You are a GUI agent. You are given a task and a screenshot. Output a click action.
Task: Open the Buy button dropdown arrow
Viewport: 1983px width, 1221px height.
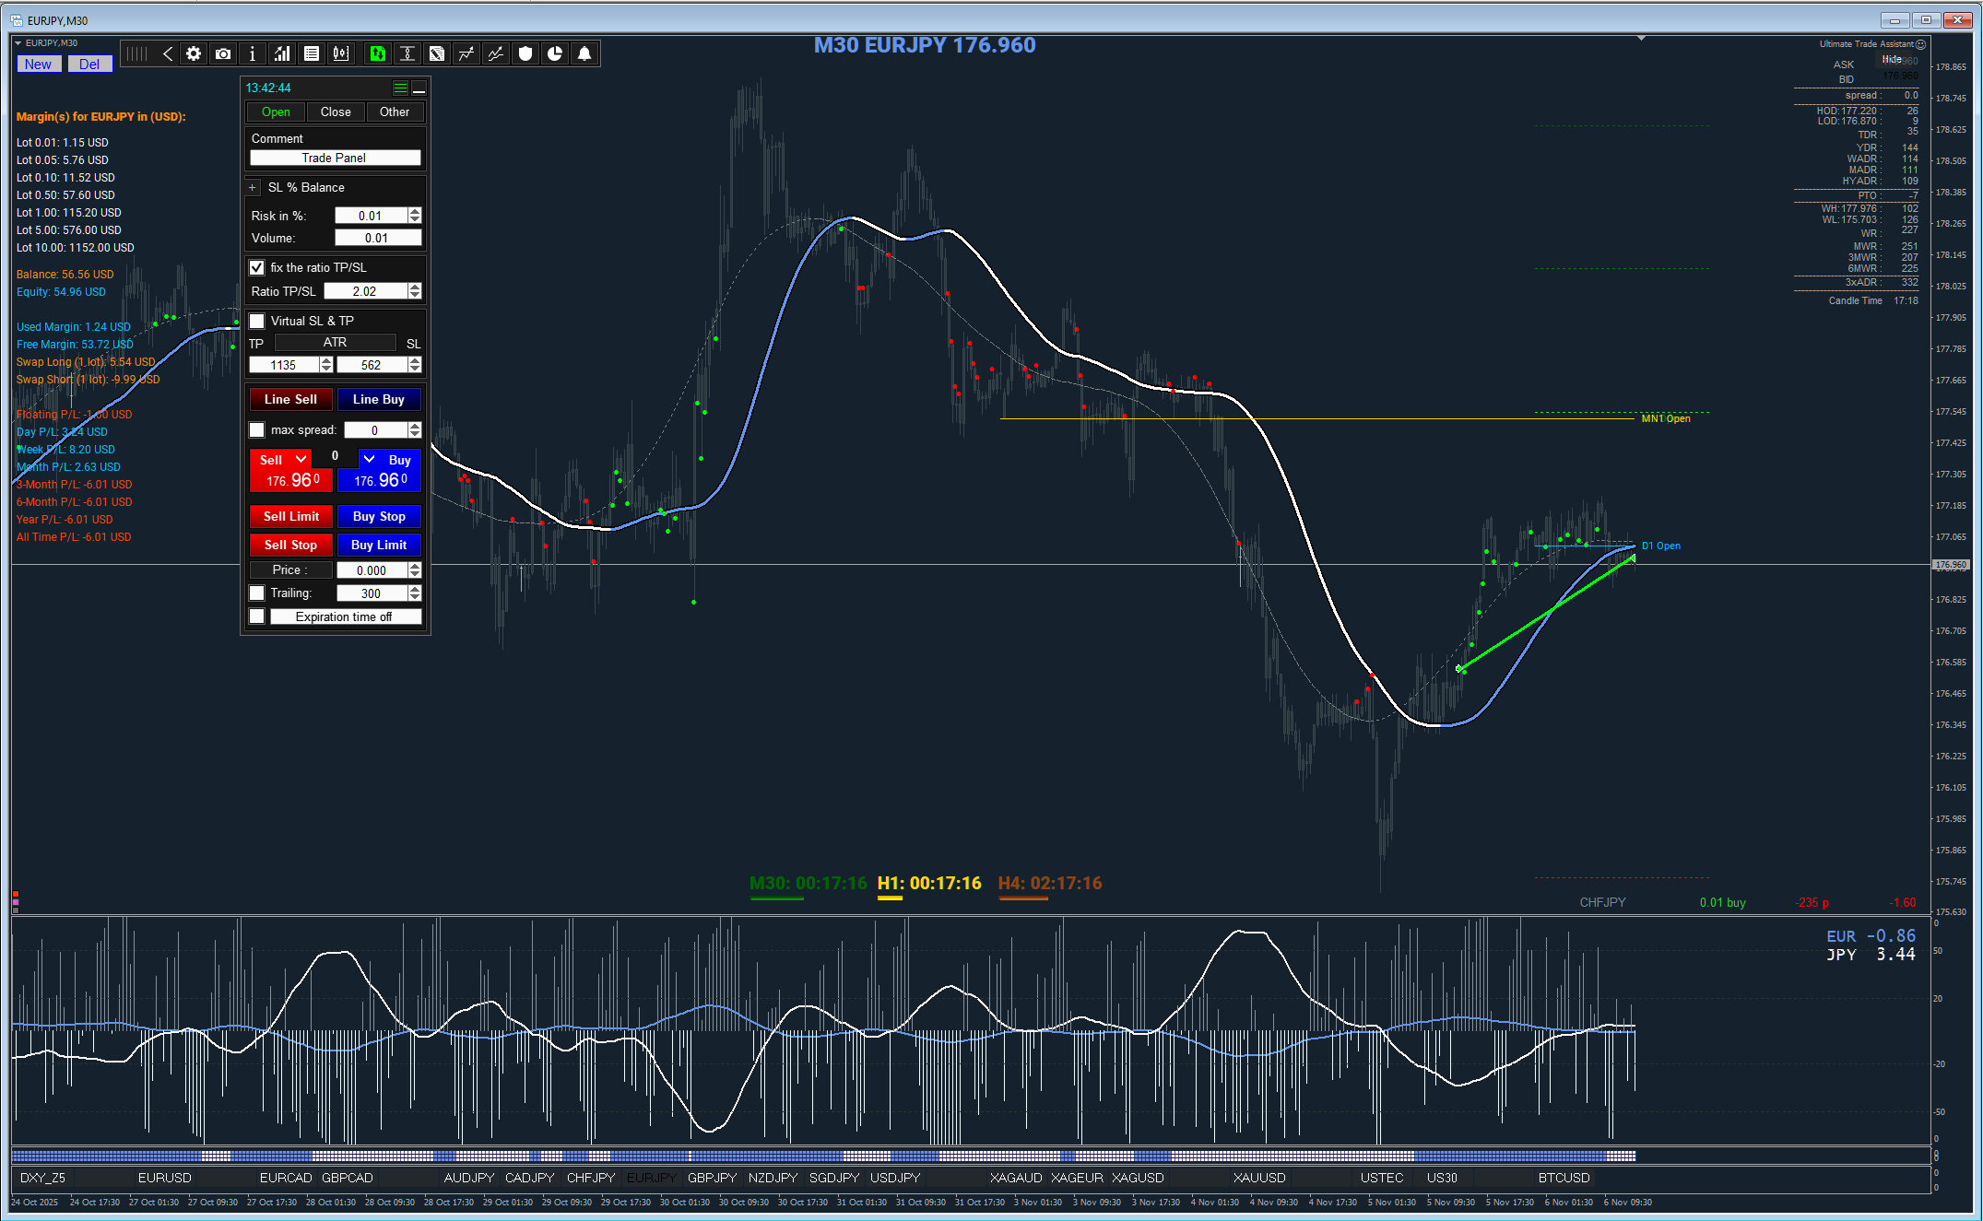click(x=370, y=459)
